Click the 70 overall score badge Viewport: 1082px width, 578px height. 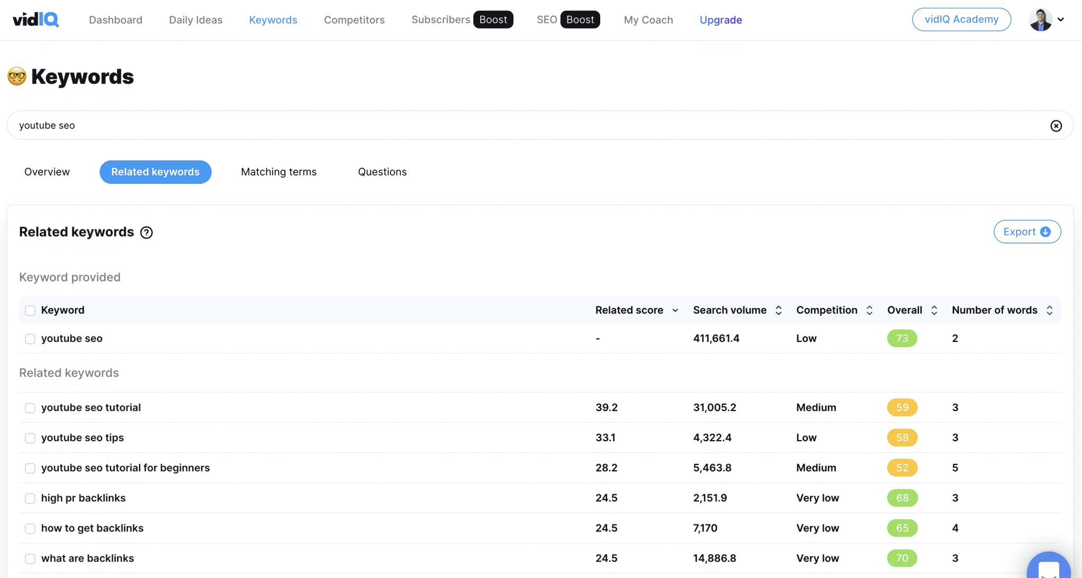pyautogui.click(x=902, y=558)
